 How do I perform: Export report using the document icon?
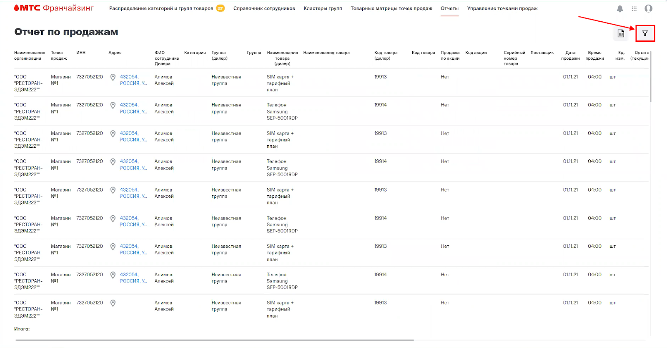(x=621, y=33)
